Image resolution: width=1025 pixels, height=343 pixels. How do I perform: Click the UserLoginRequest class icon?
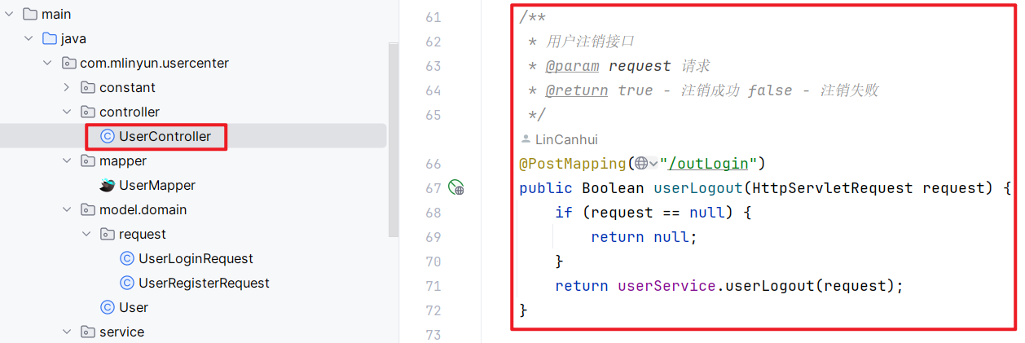tap(126, 258)
